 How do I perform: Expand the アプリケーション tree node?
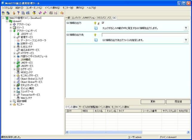click(x=11, y=24)
